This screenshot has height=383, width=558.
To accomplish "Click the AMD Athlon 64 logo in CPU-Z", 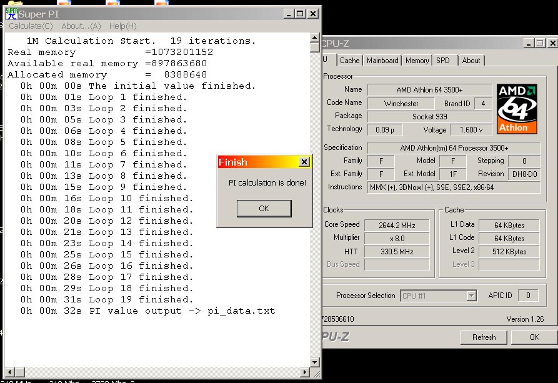I will click(517, 109).
